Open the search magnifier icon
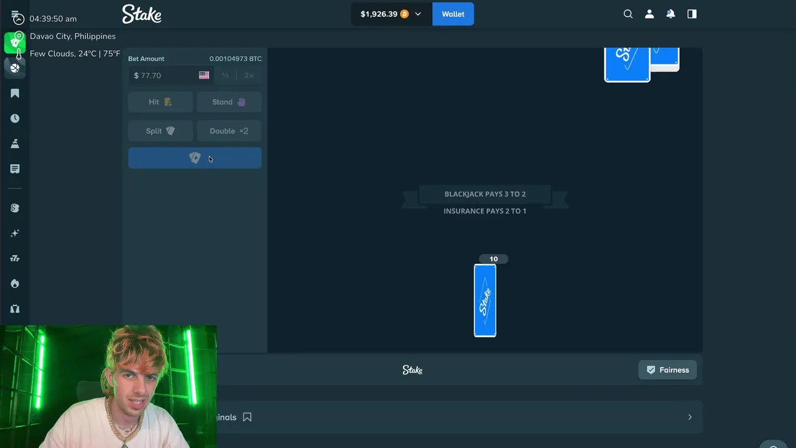 [628, 14]
